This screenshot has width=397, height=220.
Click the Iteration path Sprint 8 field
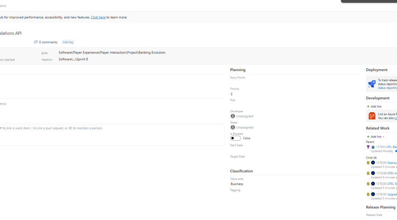point(73,59)
